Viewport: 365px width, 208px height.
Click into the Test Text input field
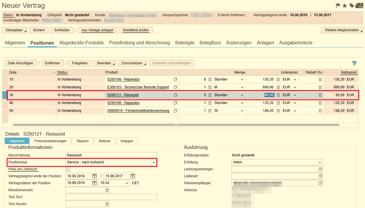point(111,197)
